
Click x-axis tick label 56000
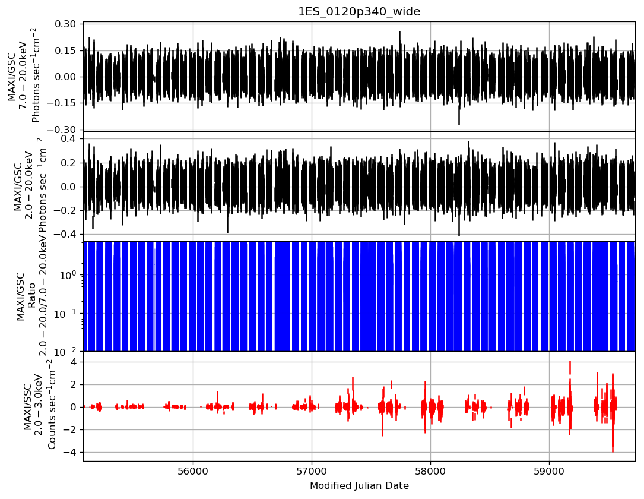(193, 470)
